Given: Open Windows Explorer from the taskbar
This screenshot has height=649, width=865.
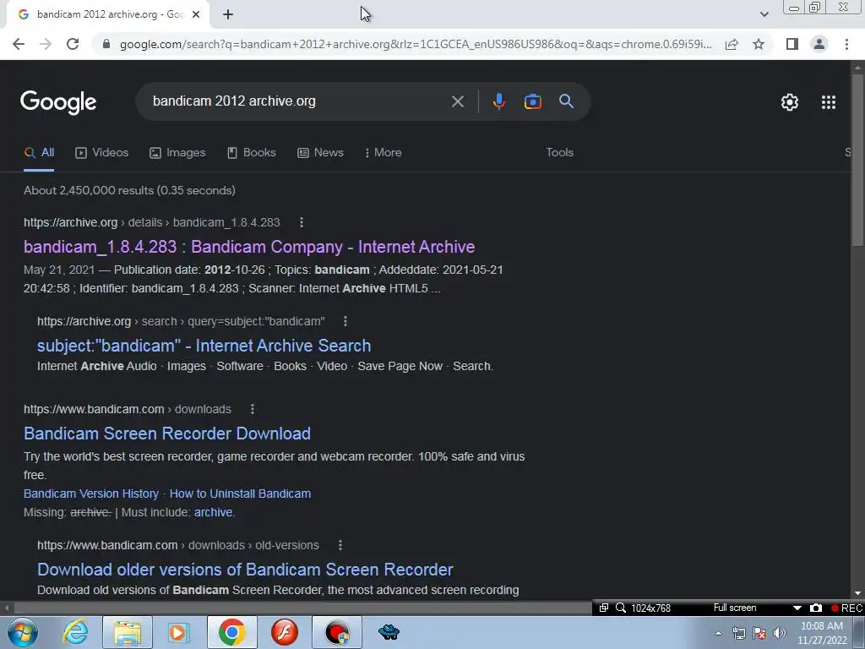Looking at the screenshot, I should [128, 632].
